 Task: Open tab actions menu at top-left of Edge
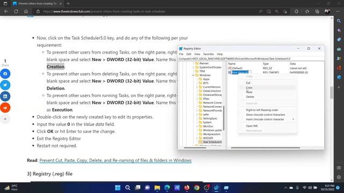coord(5,4)
